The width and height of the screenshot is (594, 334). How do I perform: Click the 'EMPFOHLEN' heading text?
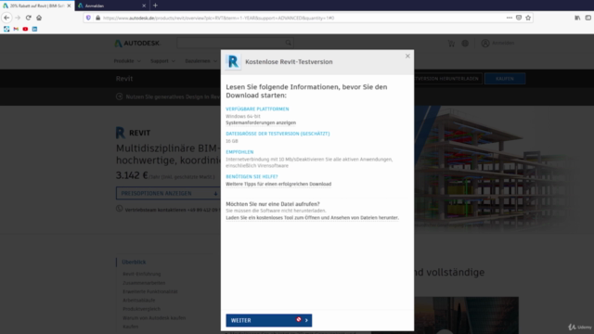[x=239, y=152]
